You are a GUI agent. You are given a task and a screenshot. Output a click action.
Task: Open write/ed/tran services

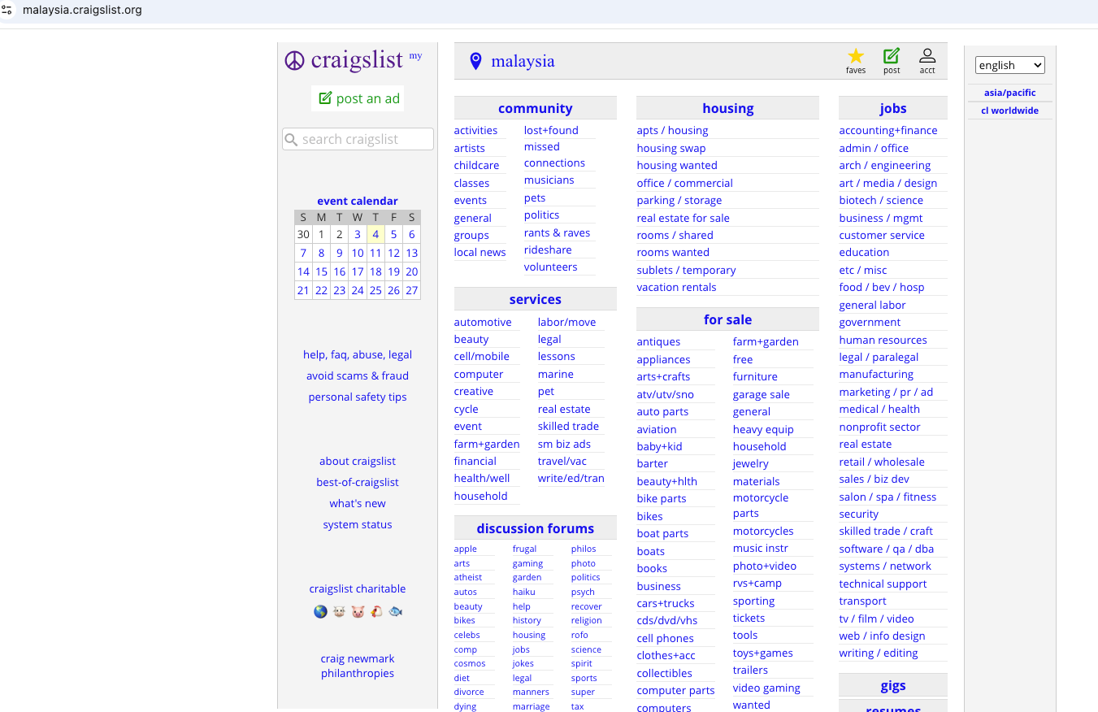(571, 478)
